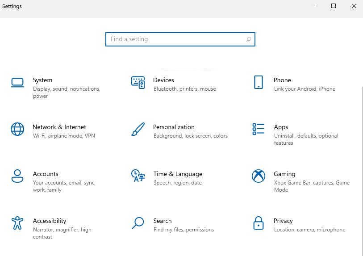
Task: Click the Phone icon
Action: (x=258, y=82)
